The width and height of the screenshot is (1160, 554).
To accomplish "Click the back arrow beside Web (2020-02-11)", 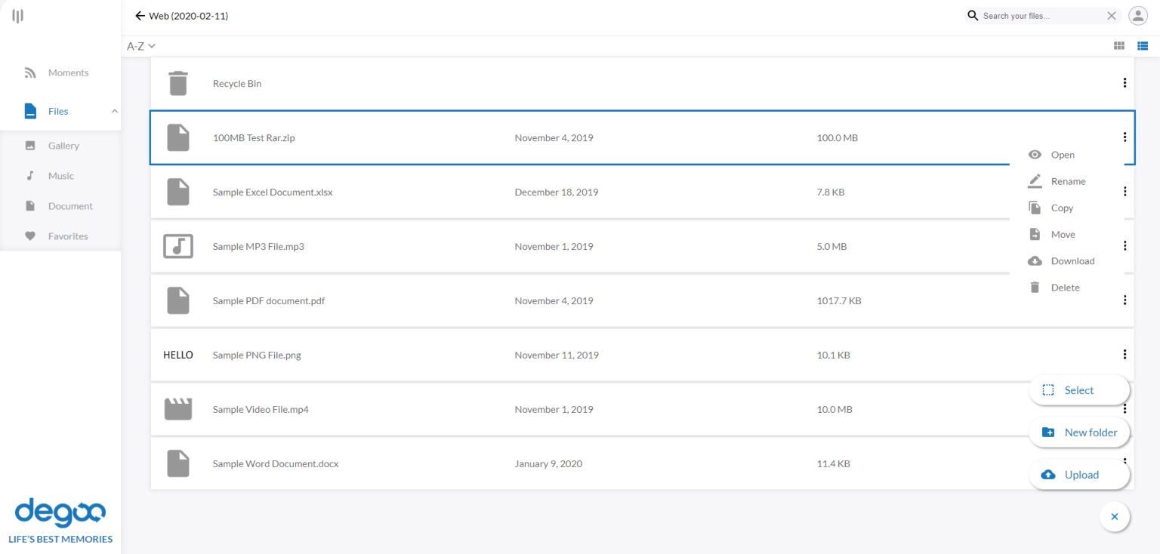I will [x=139, y=15].
